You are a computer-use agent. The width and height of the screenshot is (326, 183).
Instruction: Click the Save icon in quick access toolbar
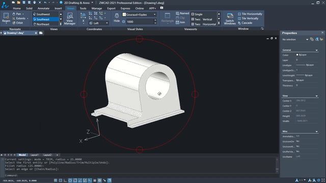click(24, 3)
